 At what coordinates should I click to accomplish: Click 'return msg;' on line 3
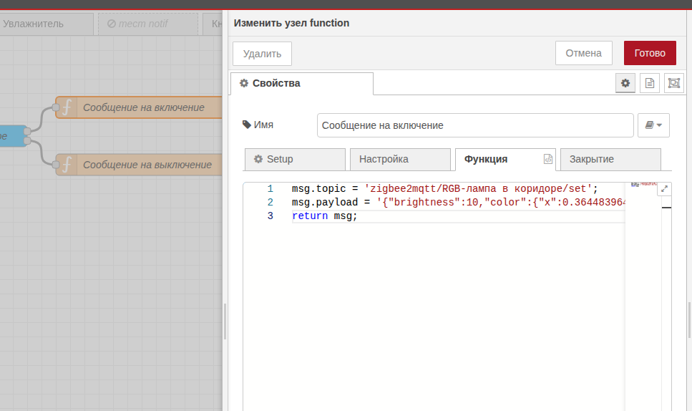(x=324, y=216)
